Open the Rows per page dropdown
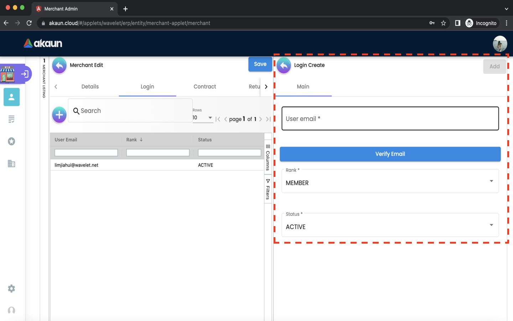 coord(202,118)
